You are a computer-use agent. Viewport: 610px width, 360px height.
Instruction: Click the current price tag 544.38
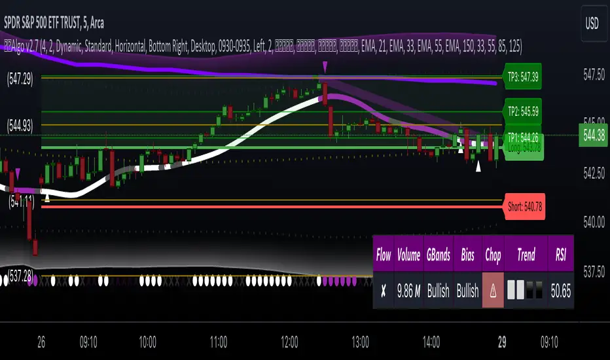point(594,135)
